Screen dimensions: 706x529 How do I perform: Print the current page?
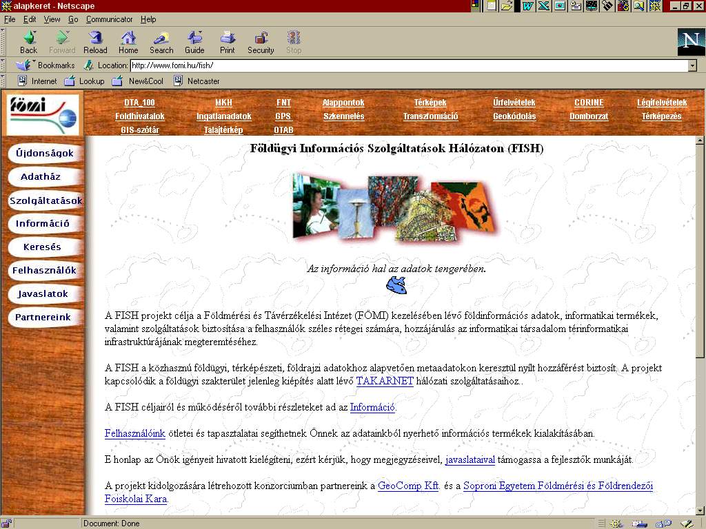click(228, 42)
